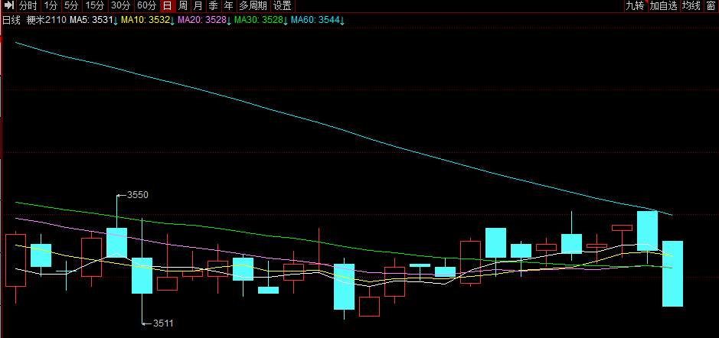Screen dimensions: 719x338
Task: Open the 多周期 multi-period view
Action: point(253,6)
